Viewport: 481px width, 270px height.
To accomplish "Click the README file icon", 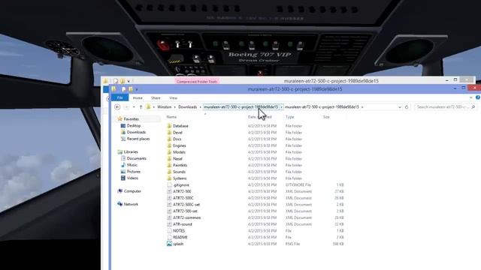I will (x=169, y=237).
